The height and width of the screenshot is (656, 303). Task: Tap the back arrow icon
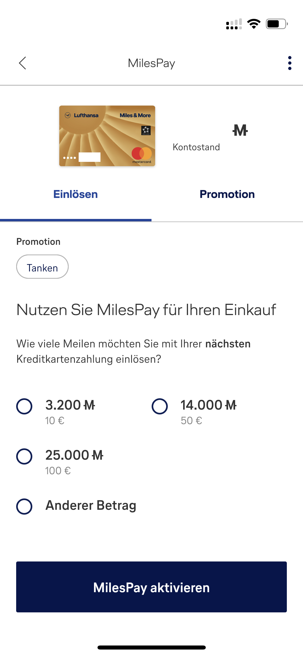coord(23,63)
